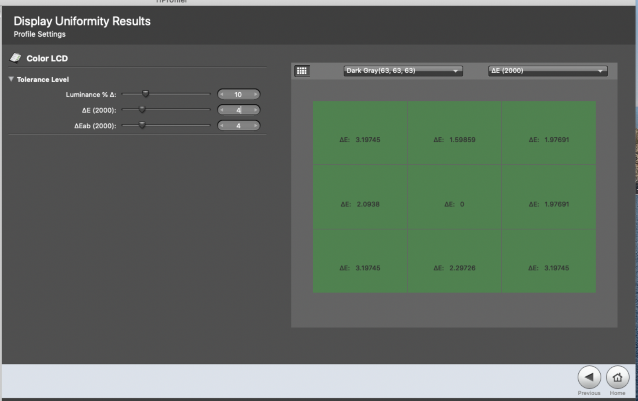Viewport: 638px width, 401px height.
Task: Decrease ΔE (2000) tolerance with its left arrow
Action: [x=222, y=110]
